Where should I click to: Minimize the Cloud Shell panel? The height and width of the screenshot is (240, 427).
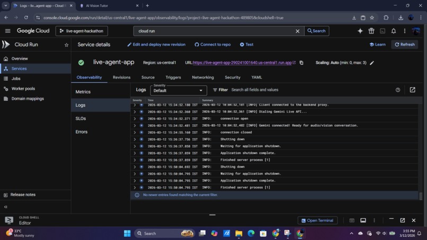pyautogui.click(x=392, y=219)
